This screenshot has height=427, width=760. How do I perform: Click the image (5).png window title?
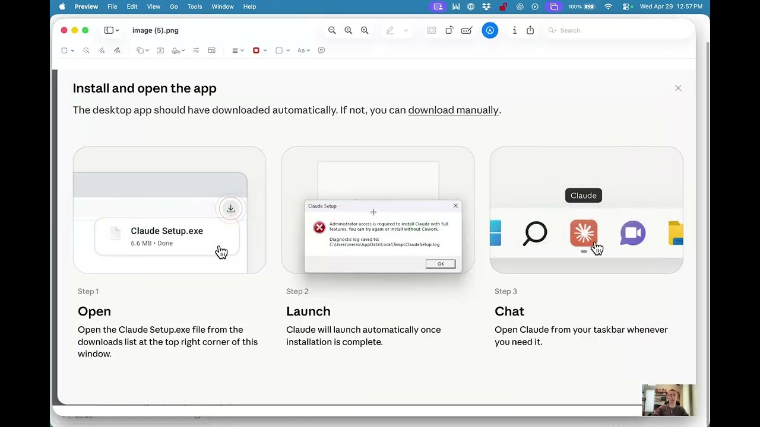pyautogui.click(x=156, y=30)
